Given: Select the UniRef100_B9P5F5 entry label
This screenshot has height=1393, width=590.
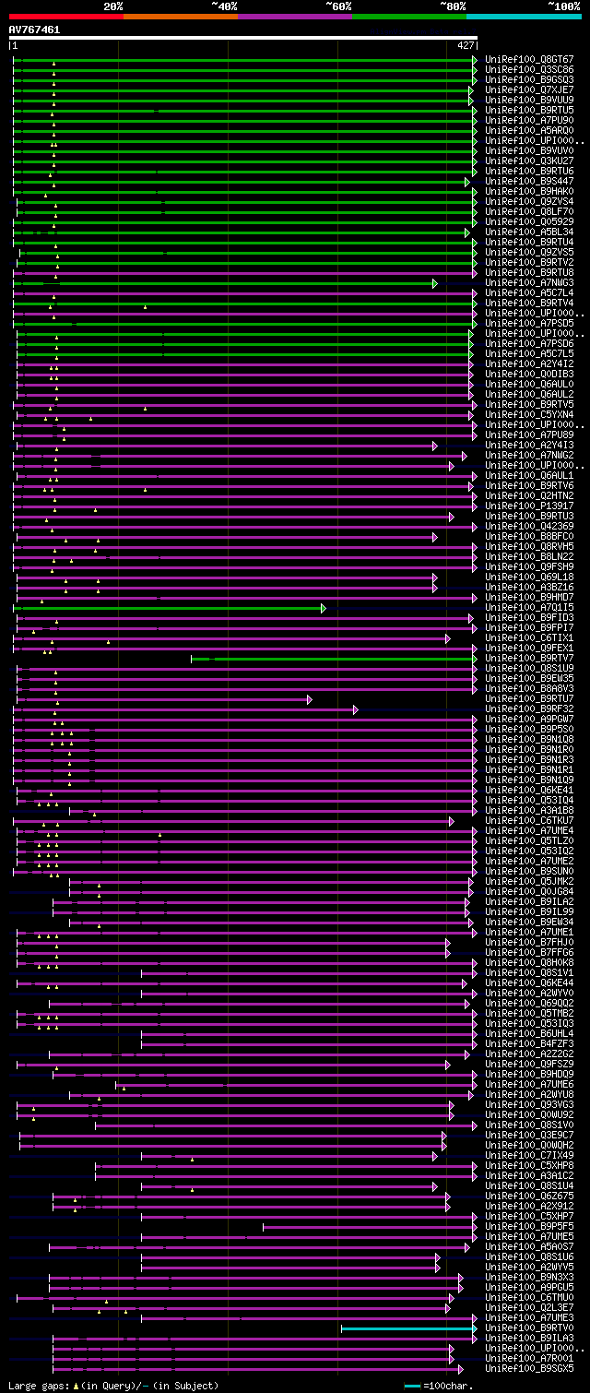Looking at the screenshot, I should pyautogui.click(x=529, y=1226).
